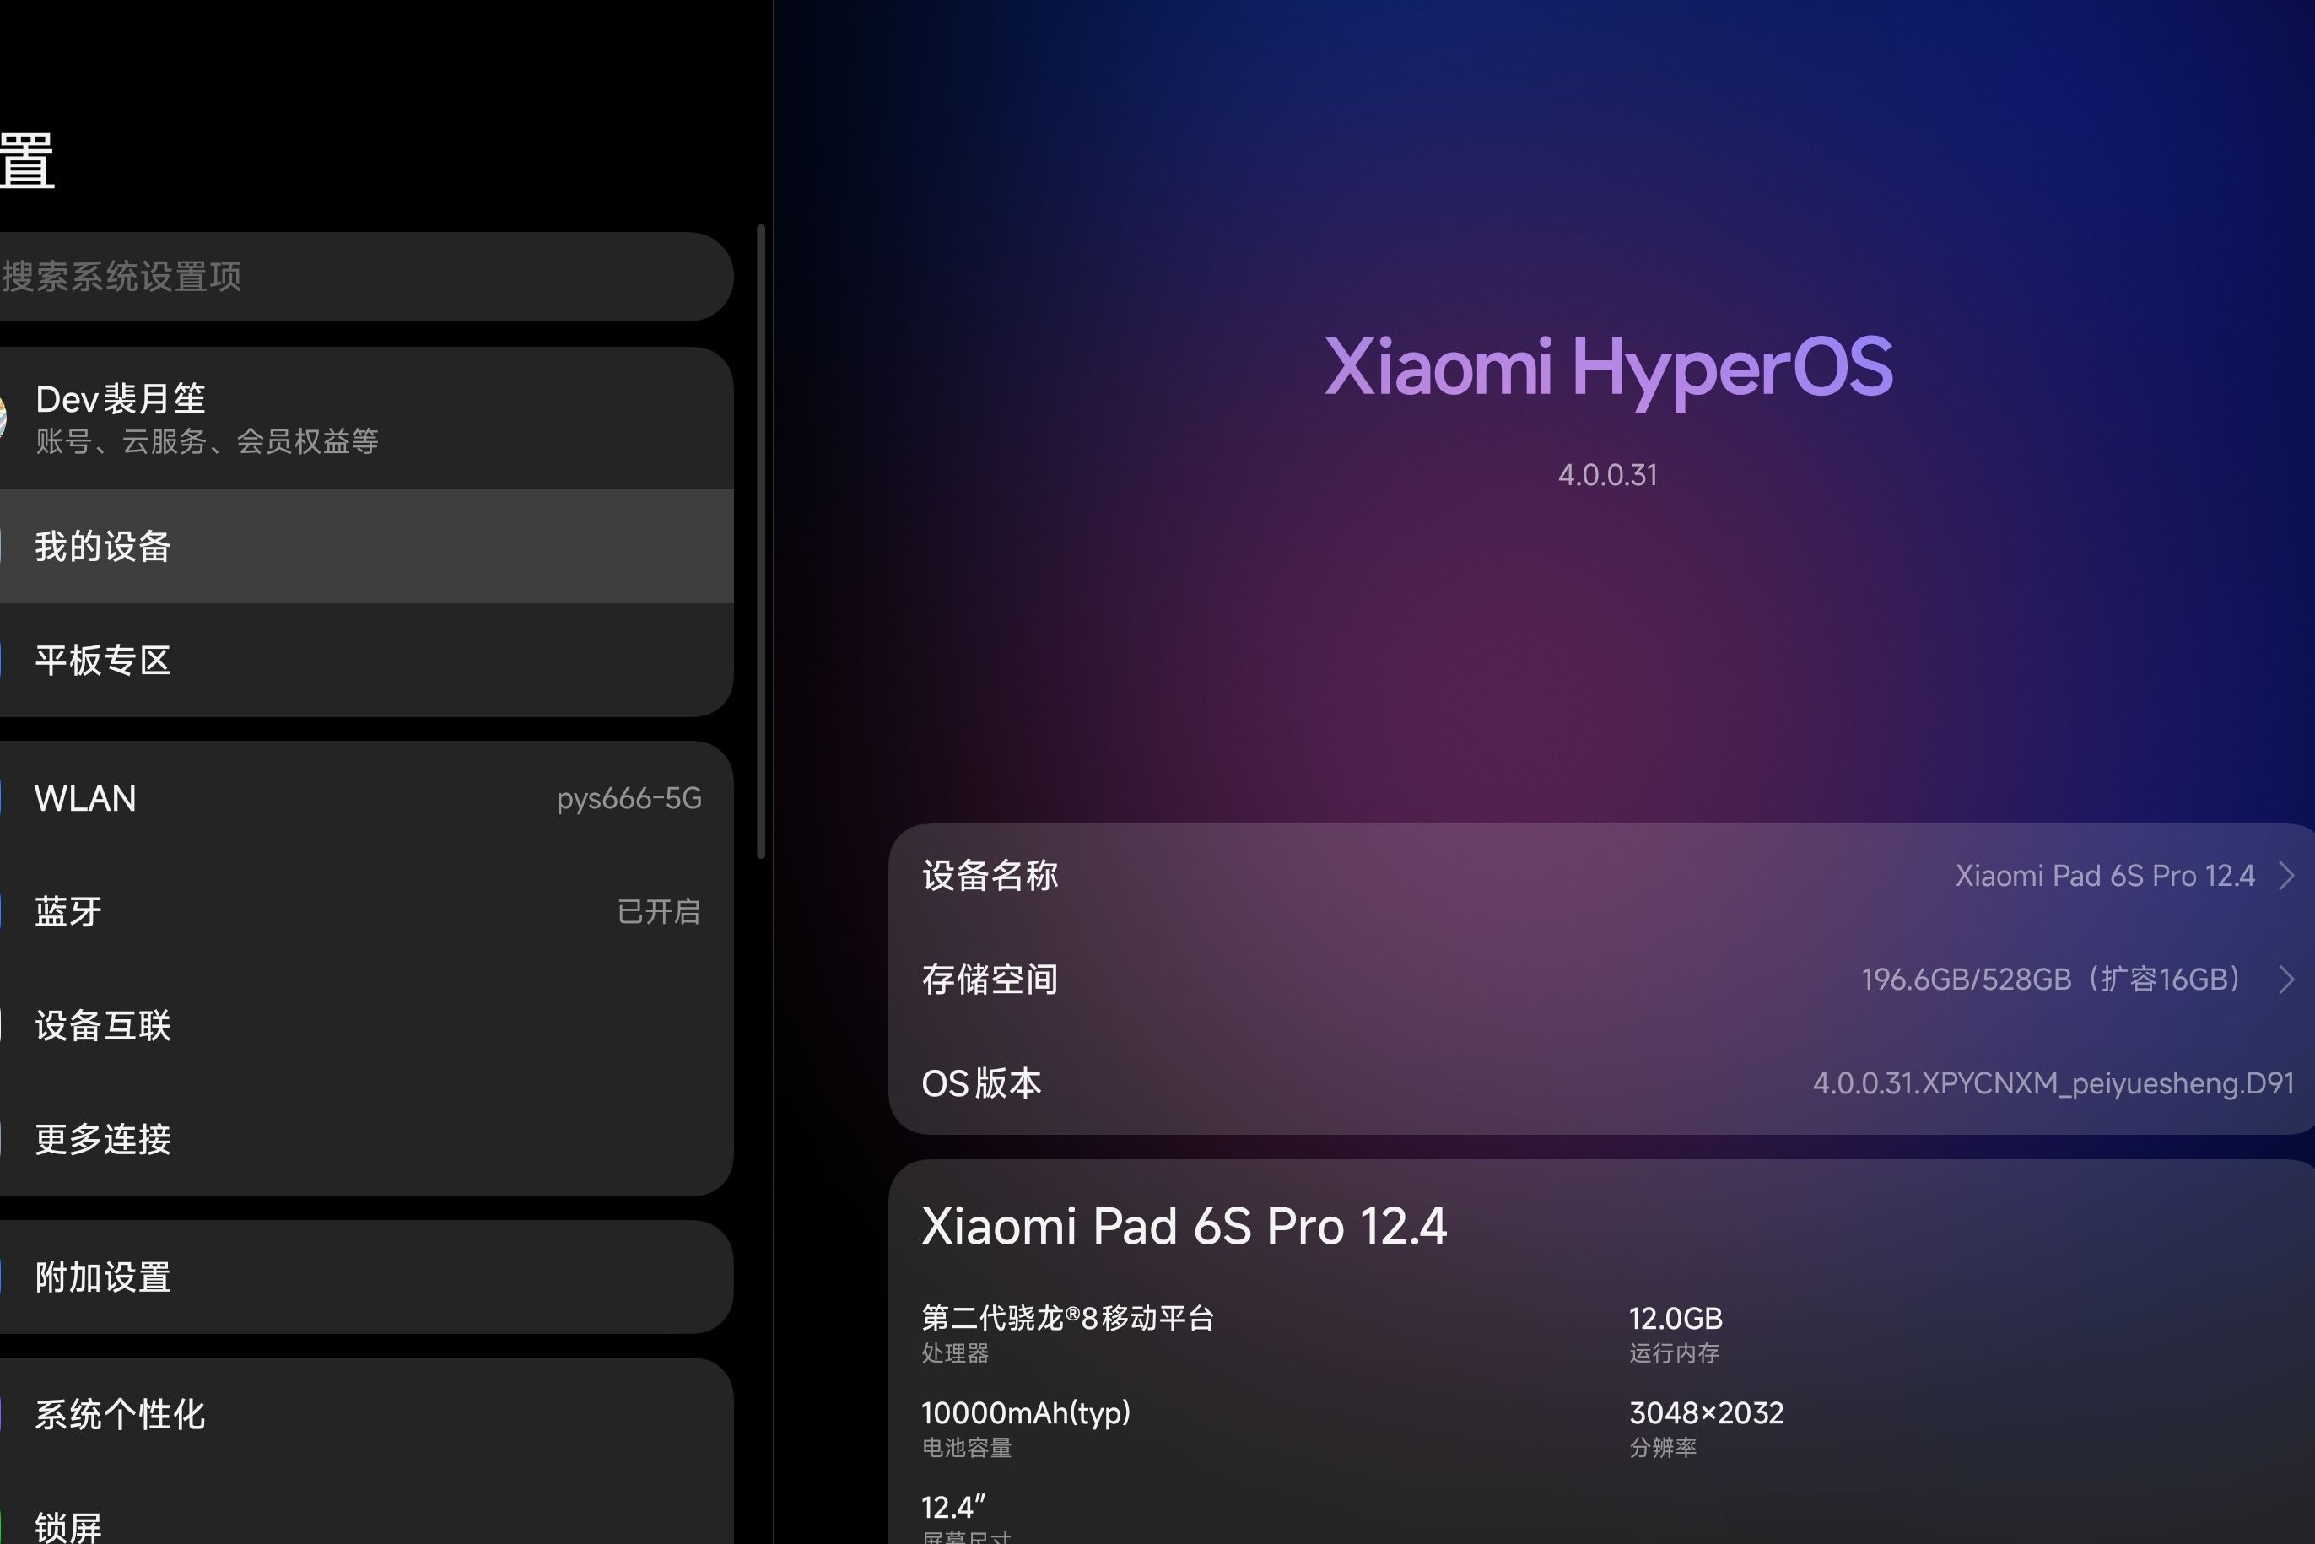Open the search system settings field
This screenshot has width=2315, height=1544.
365,277
